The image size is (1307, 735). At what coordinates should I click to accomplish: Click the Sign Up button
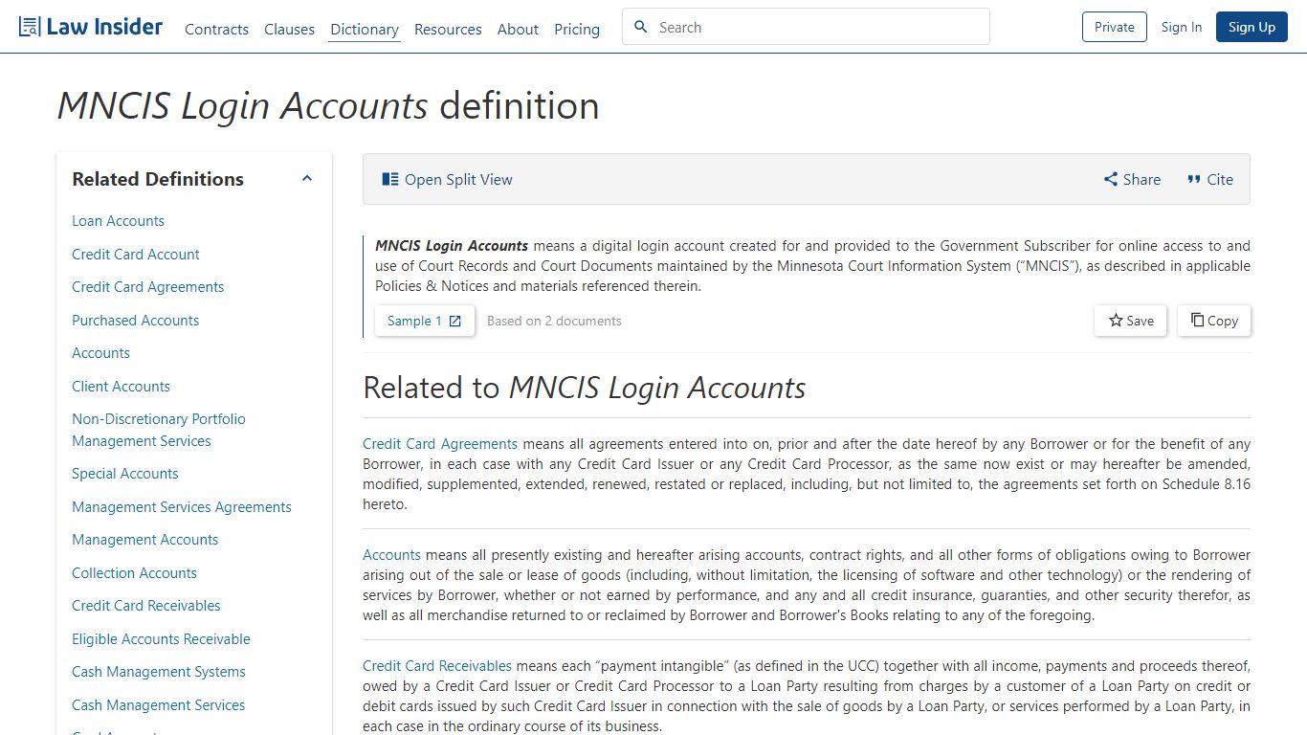pos(1252,27)
